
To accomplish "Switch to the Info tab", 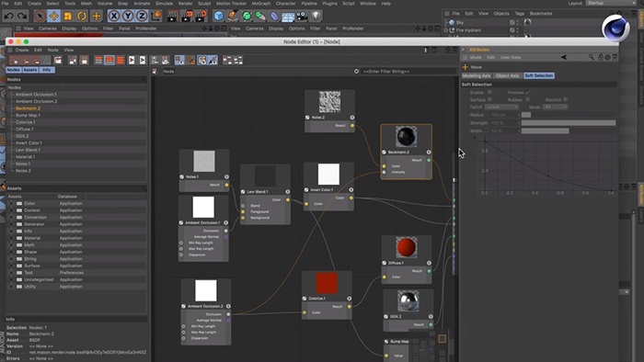I will pyautogui.click(x=47, y=70).
